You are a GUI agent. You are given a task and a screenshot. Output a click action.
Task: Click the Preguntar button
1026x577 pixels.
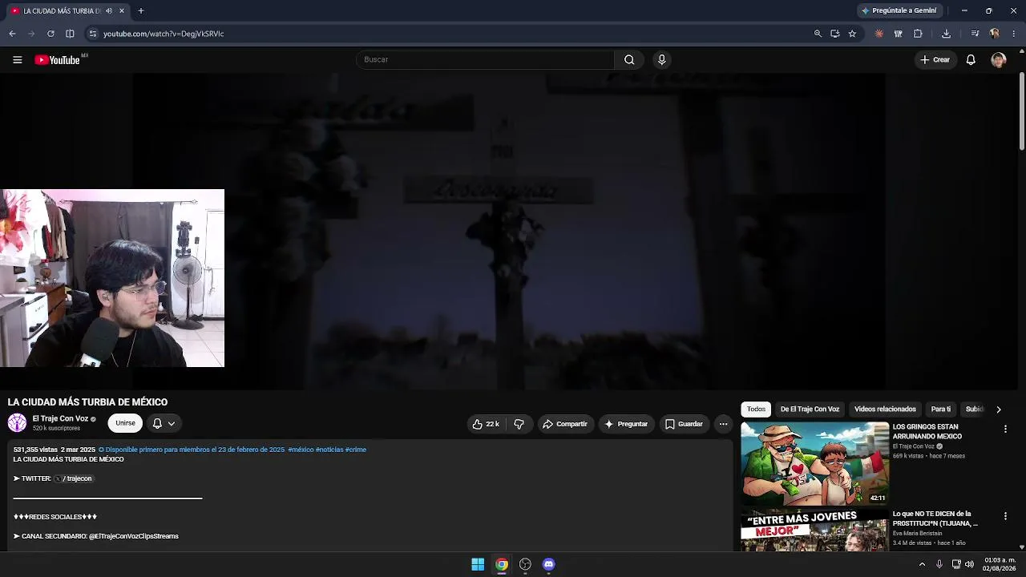pos(626,424)
